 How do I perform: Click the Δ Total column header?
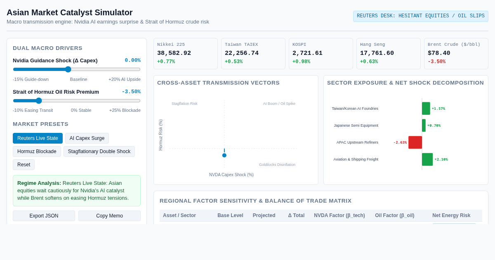point(296,215)
